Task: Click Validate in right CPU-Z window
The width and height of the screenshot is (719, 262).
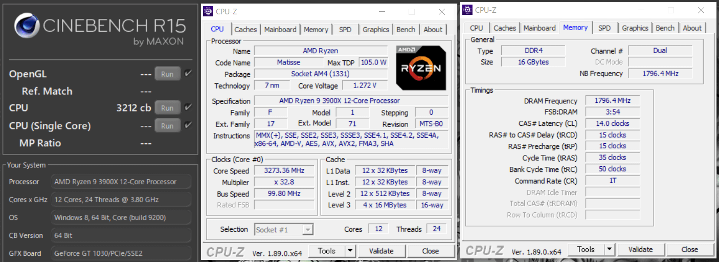Action: click(x=641, y=250)
